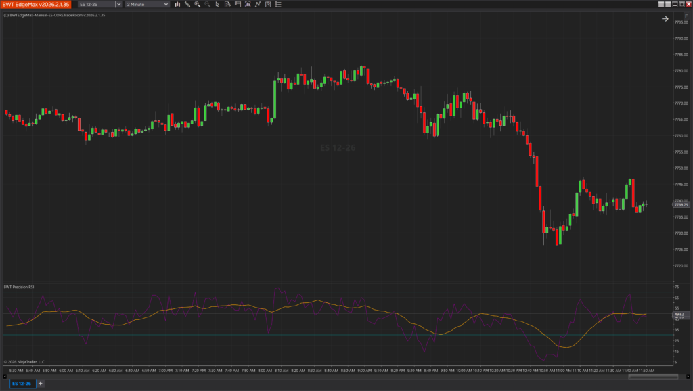Expand the ES 12-26 instrument dropdown arrow

(x=118, y=5)
